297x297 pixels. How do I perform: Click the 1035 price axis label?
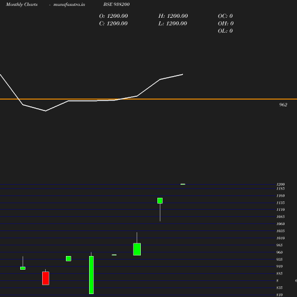[280, 231]
